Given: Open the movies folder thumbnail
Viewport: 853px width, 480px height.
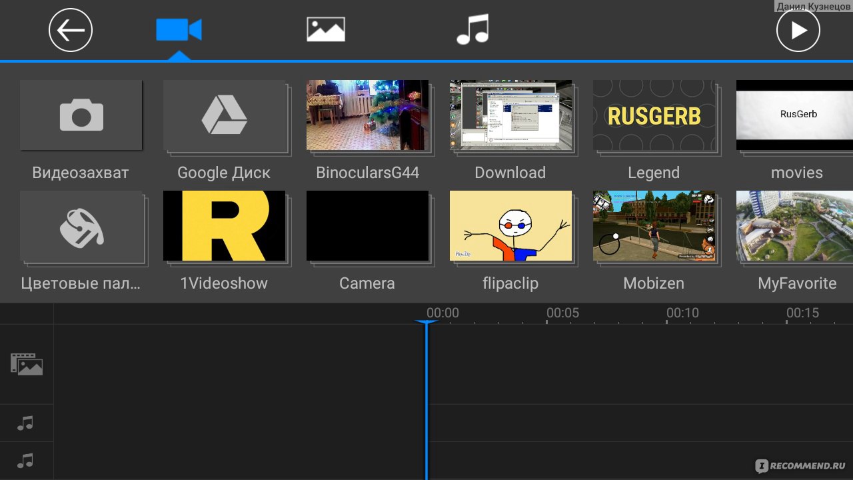Looking at the screenshot, I should pos(794,115).
